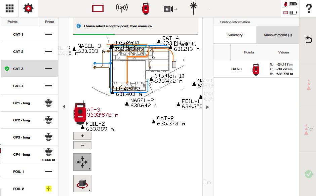Switch to the Summary tab
316x196 pixels.
(235, 35)
